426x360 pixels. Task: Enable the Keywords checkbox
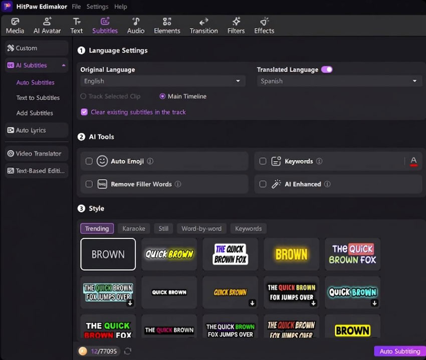click(x=263, y=161)
